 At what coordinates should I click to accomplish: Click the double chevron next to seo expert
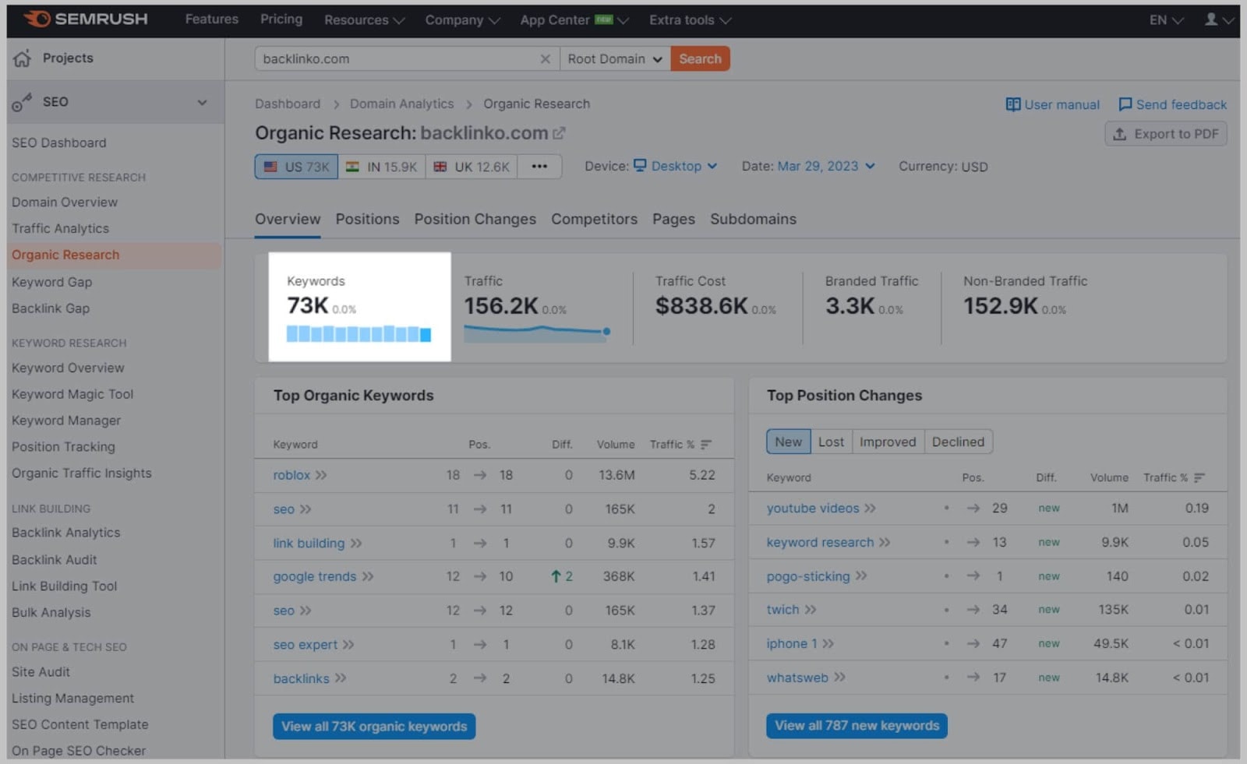(x=348, y=645)
